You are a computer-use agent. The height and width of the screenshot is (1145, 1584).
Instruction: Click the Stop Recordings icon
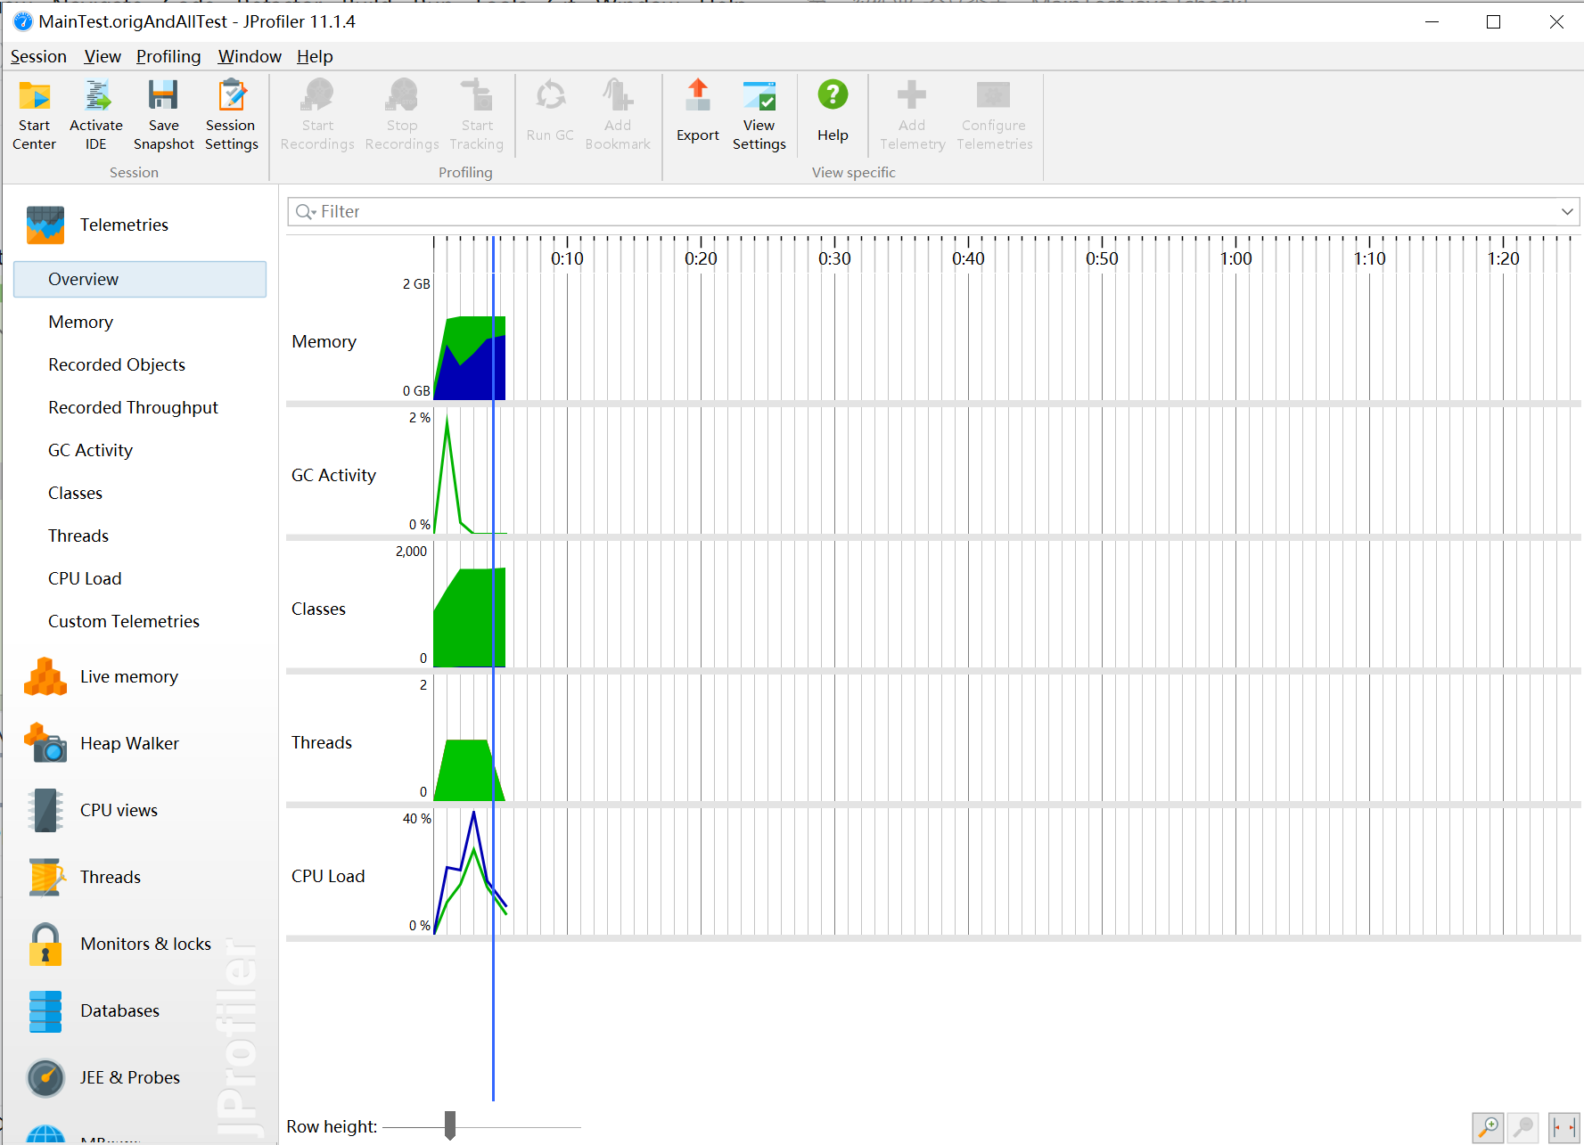coord(402,116)
